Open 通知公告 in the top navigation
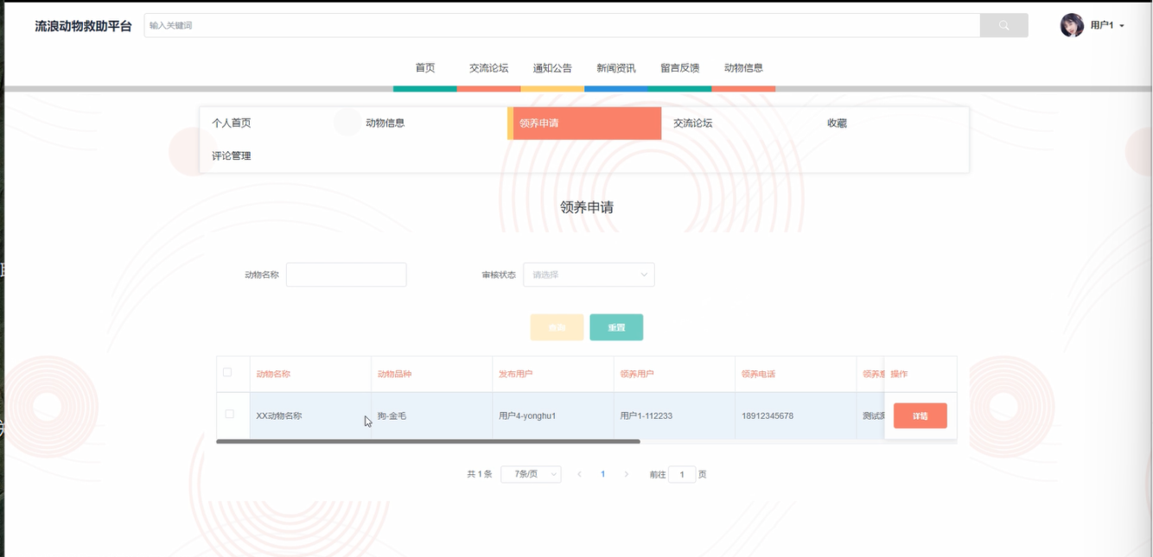The height and width of the screenshot is (557, 1153). tap(552, 68)
